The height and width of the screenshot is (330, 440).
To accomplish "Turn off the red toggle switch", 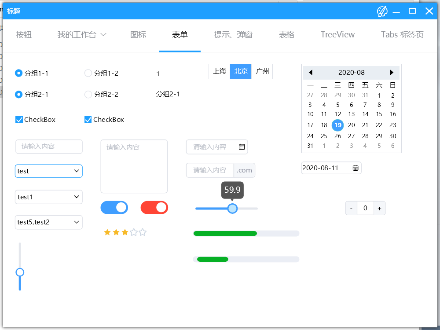I will tap(154, 207).
